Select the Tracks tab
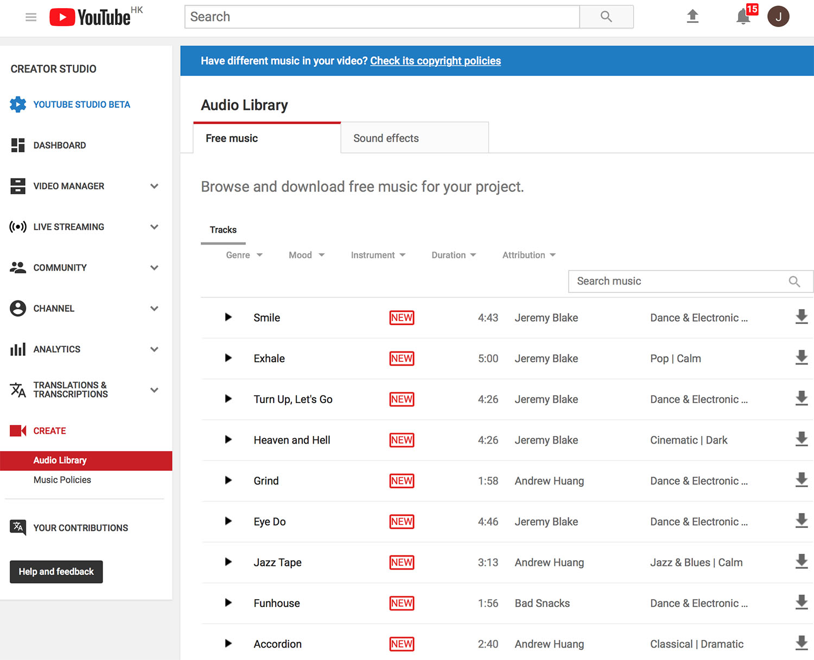 tap(223, 230)
